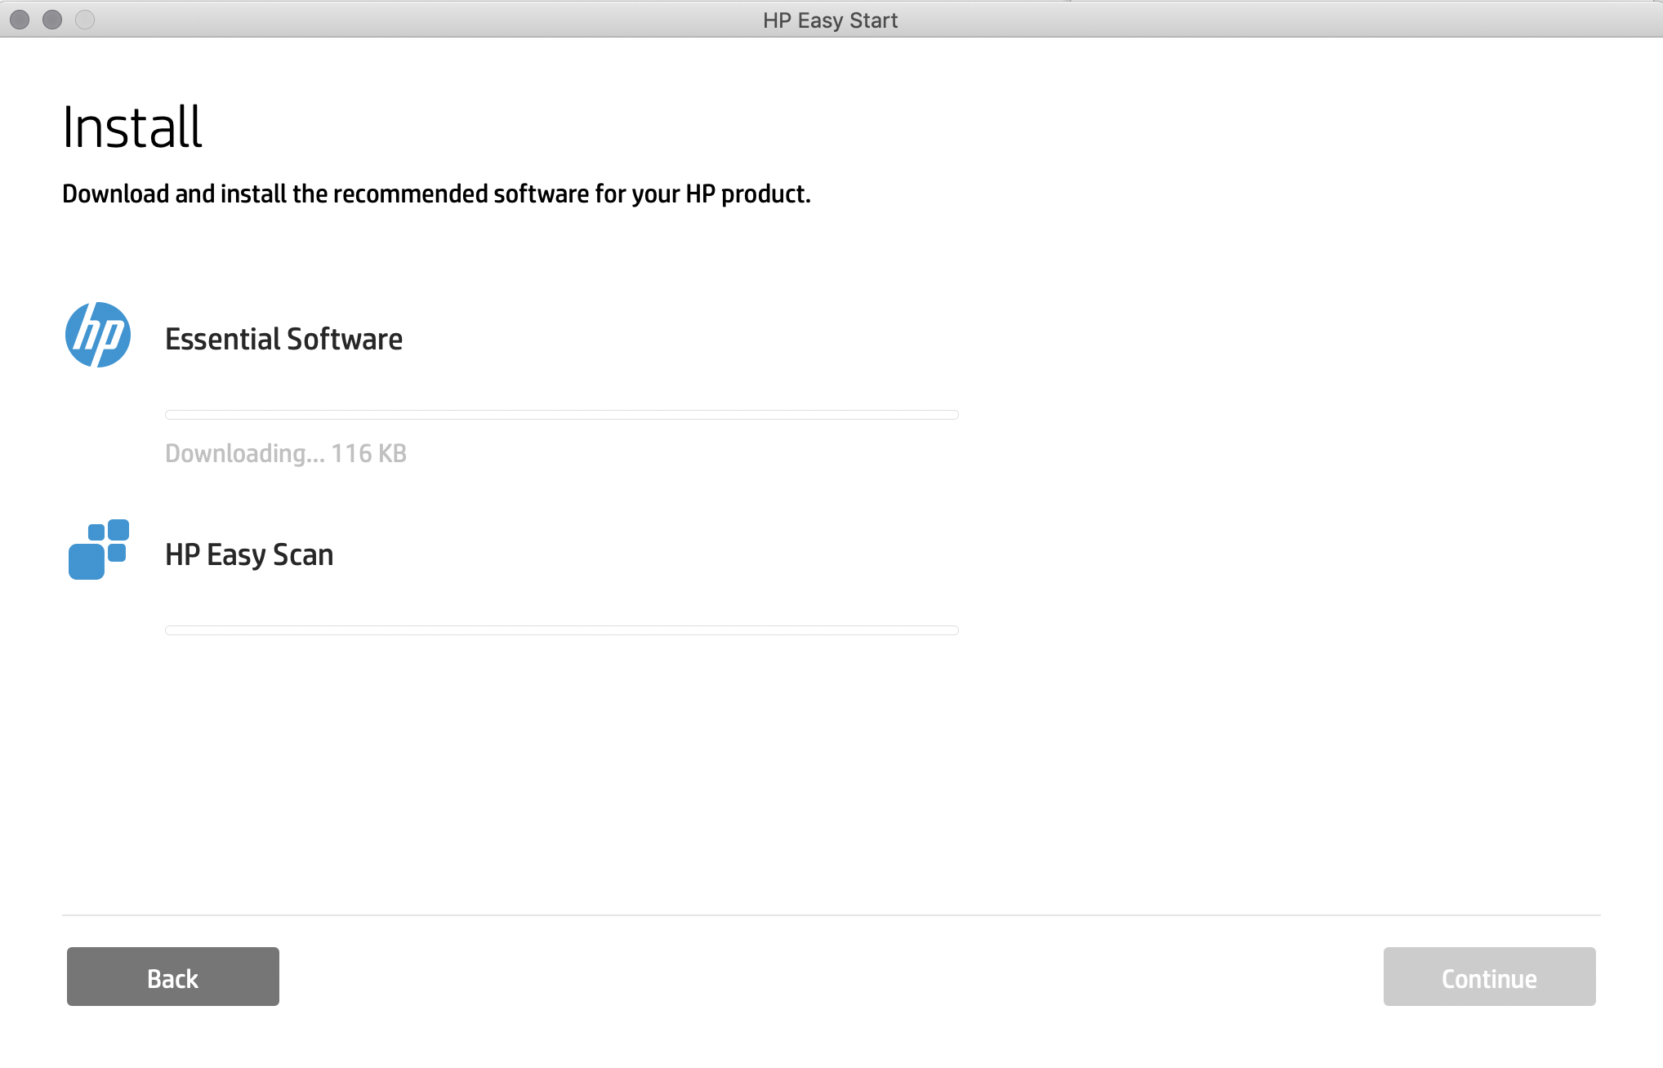Click the "Downloading..." status word

(244, 453)
